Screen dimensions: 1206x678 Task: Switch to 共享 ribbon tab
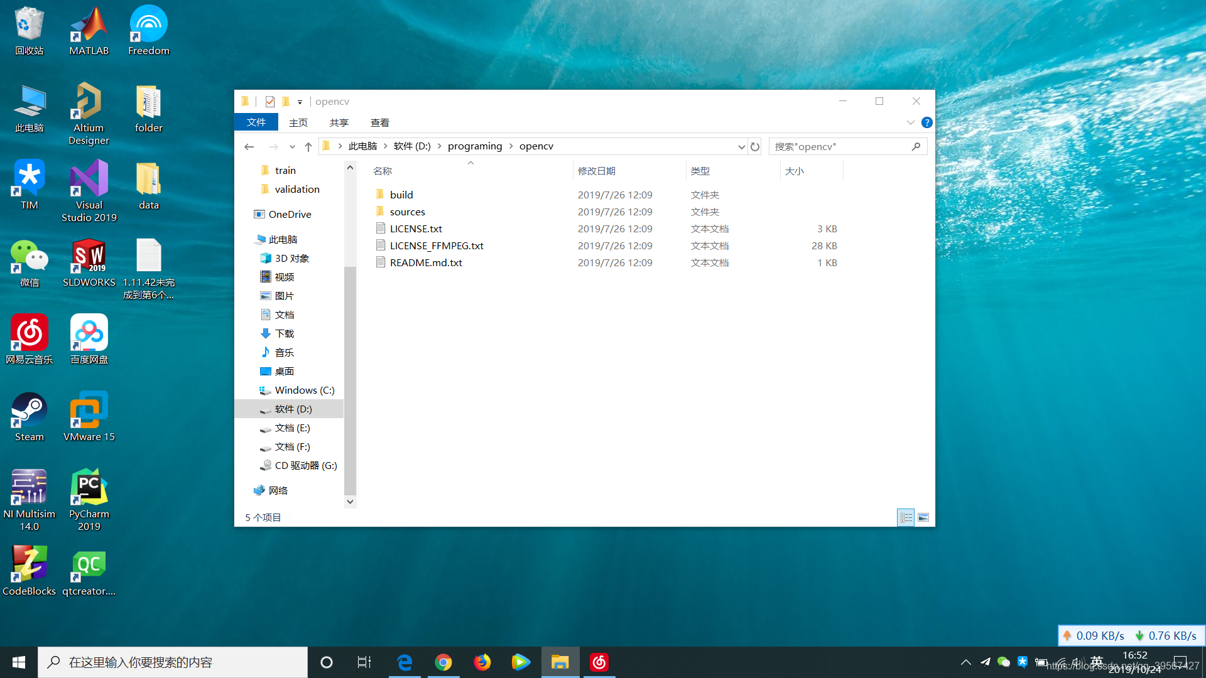pos(339,122)
